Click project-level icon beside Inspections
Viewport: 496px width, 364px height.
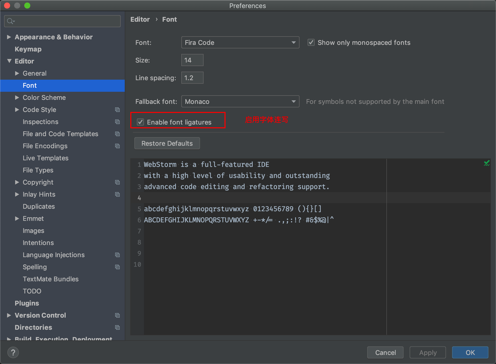(x=117, y=122)
